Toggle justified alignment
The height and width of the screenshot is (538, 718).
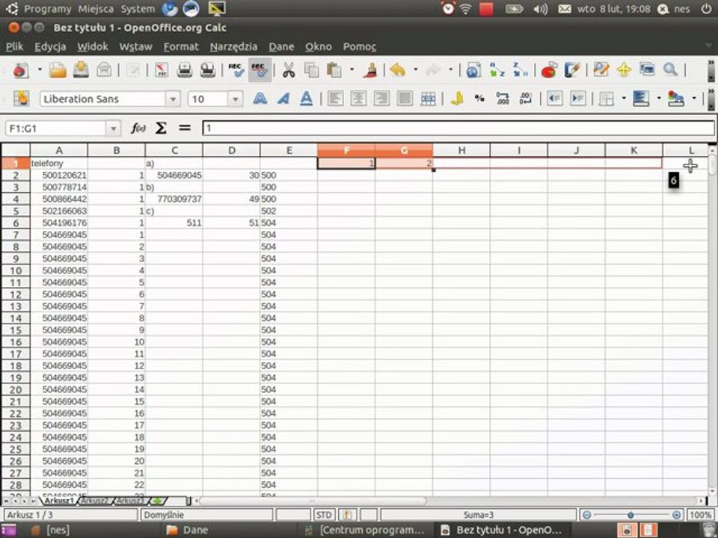405,99
